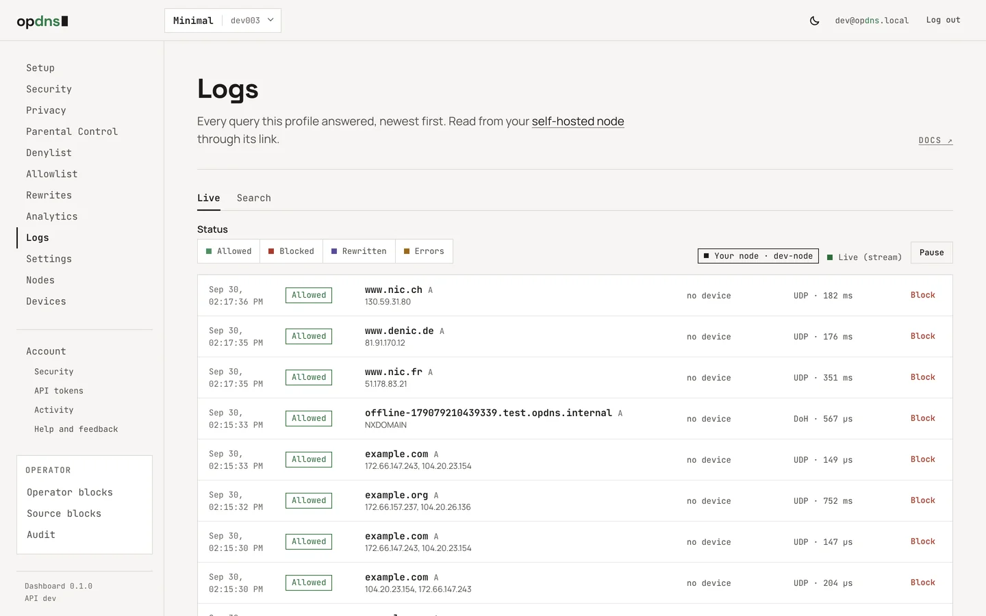The height and width of the screenshot is (616, 986).
Task: Click the Live (stream) indicator
Action: [x=864, y=257]
